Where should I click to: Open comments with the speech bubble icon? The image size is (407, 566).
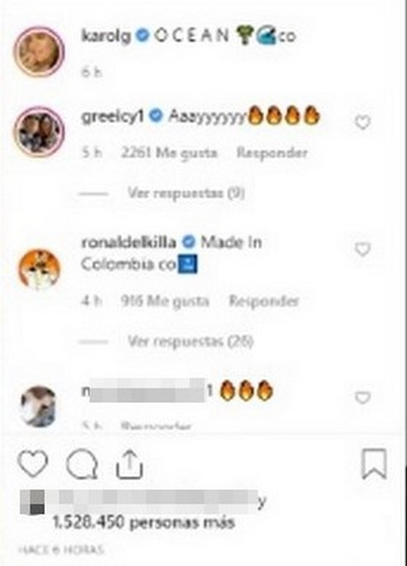click(82, 464)
